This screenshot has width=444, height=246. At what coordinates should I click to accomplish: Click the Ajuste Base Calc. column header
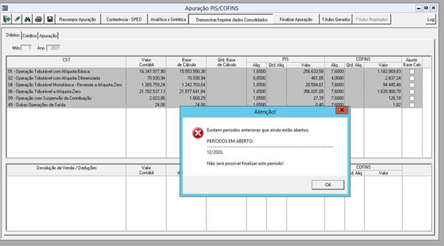[x=412, y=62]
